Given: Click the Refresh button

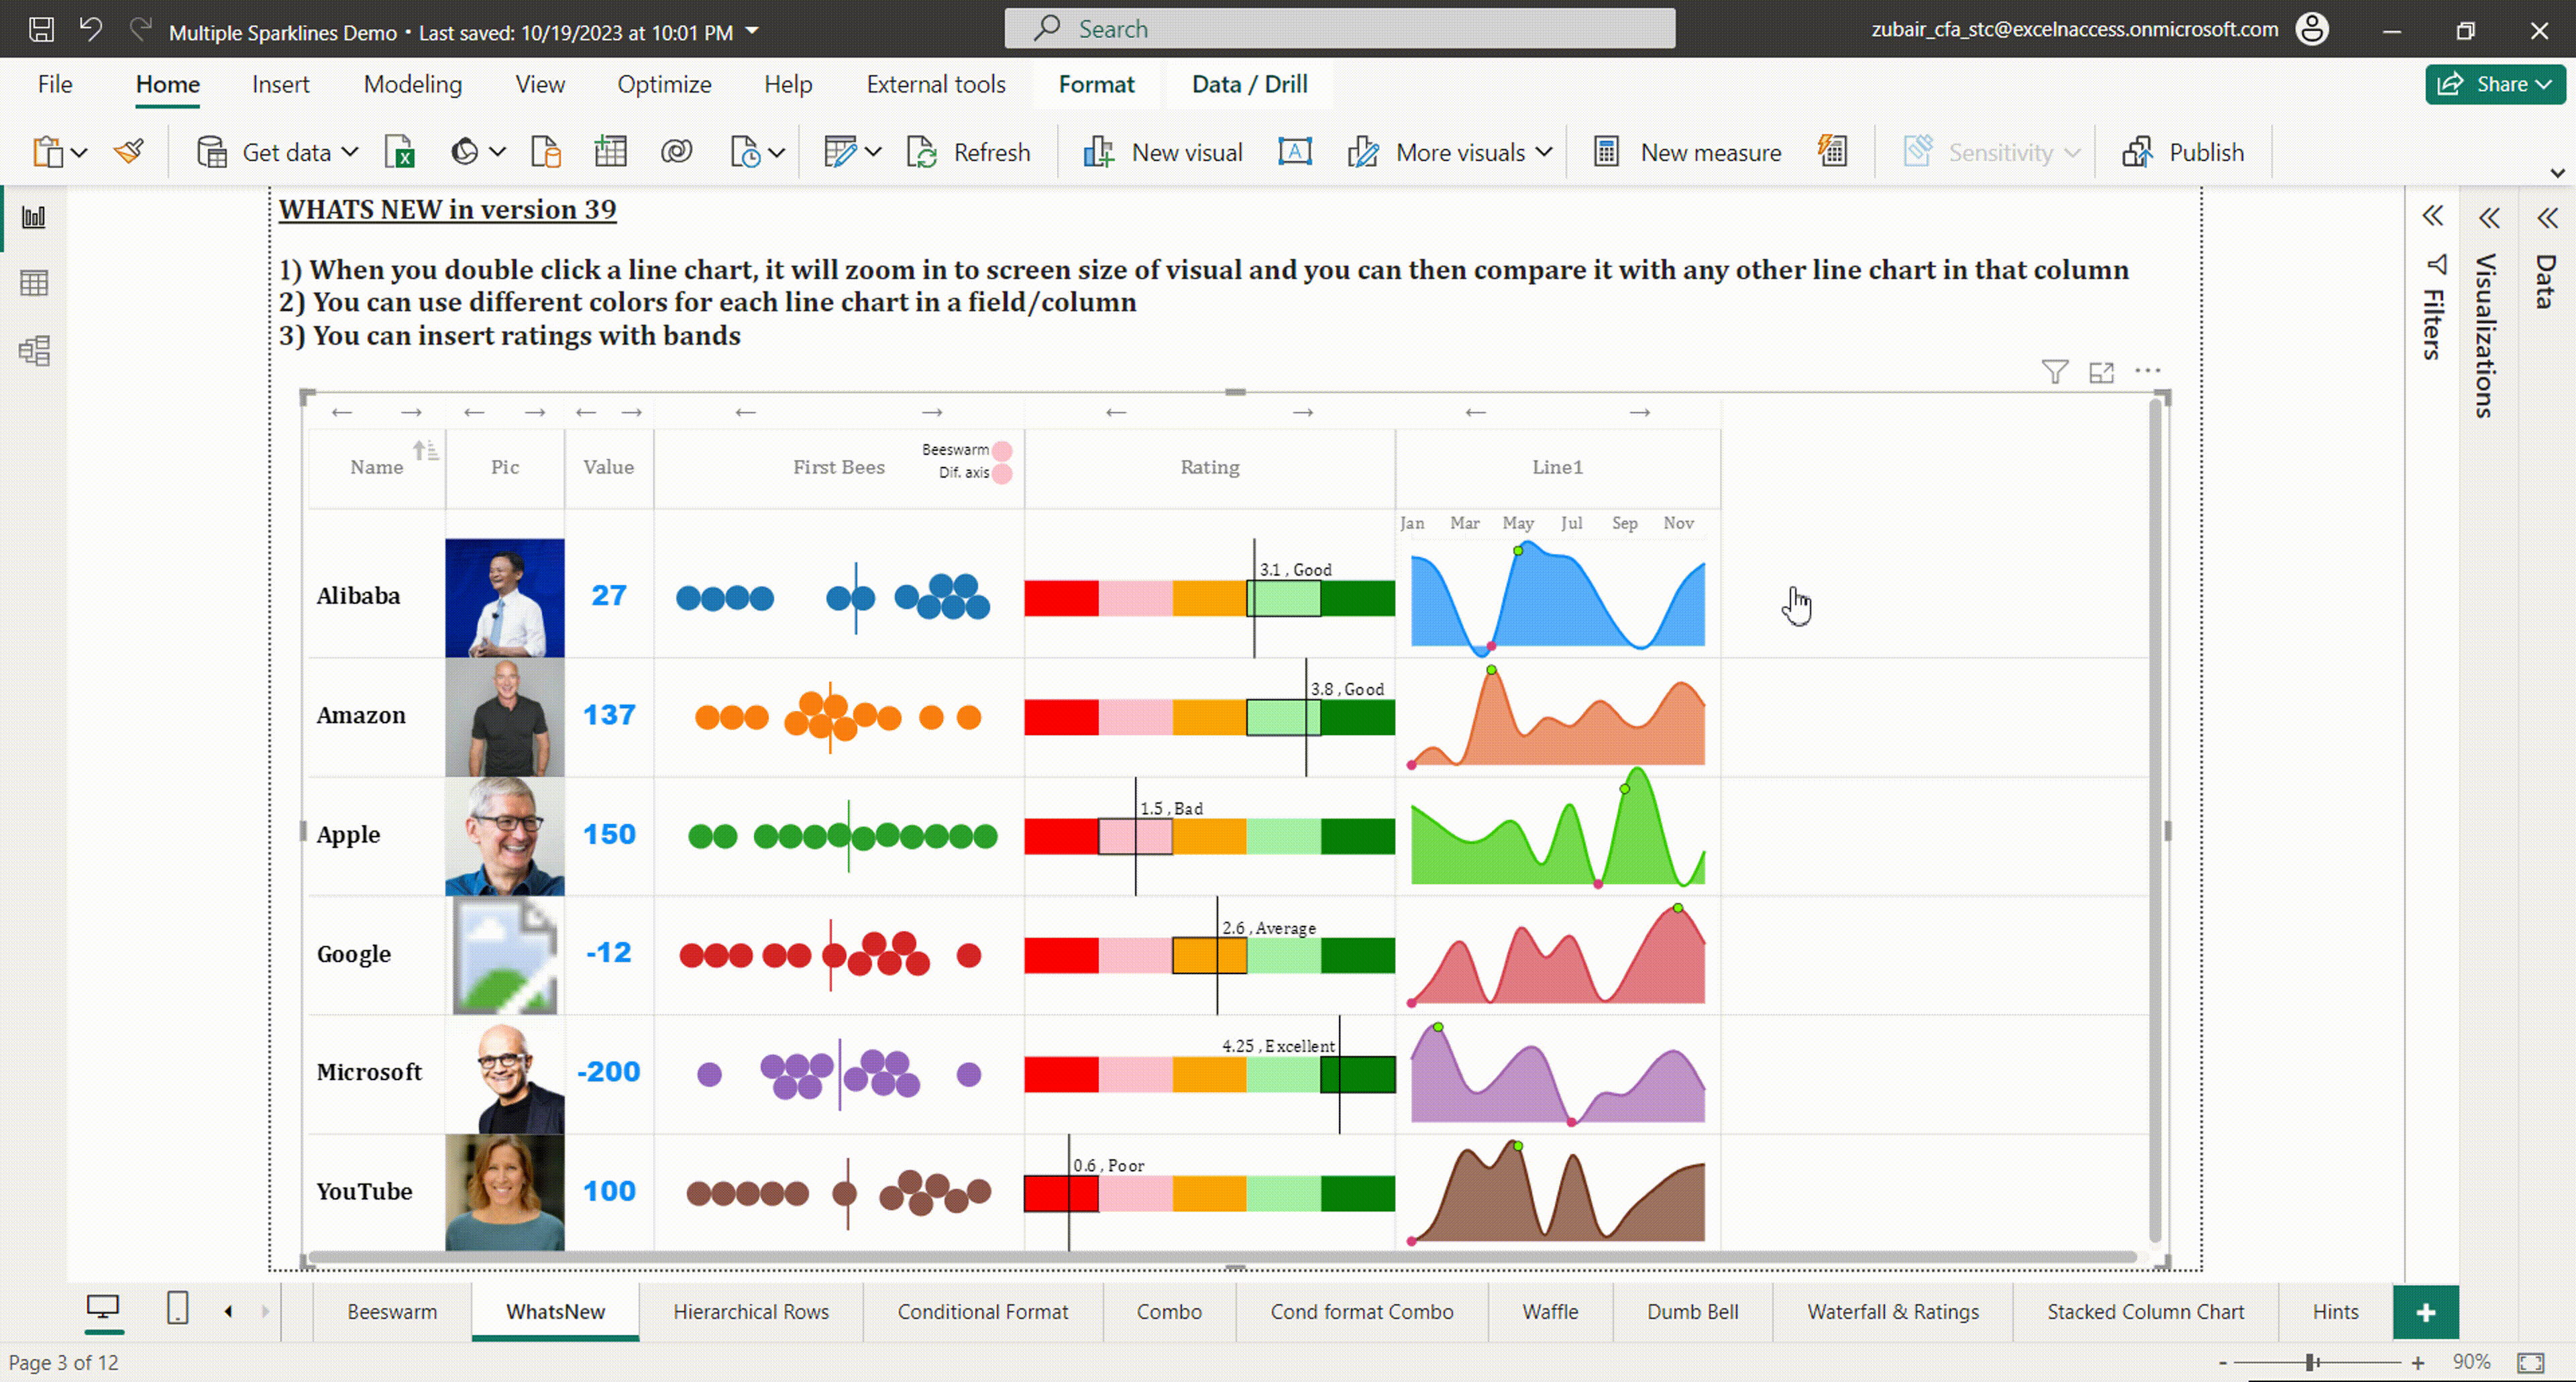Looking at the screenshot, I should pyautogui.click(x=968, y=152).
